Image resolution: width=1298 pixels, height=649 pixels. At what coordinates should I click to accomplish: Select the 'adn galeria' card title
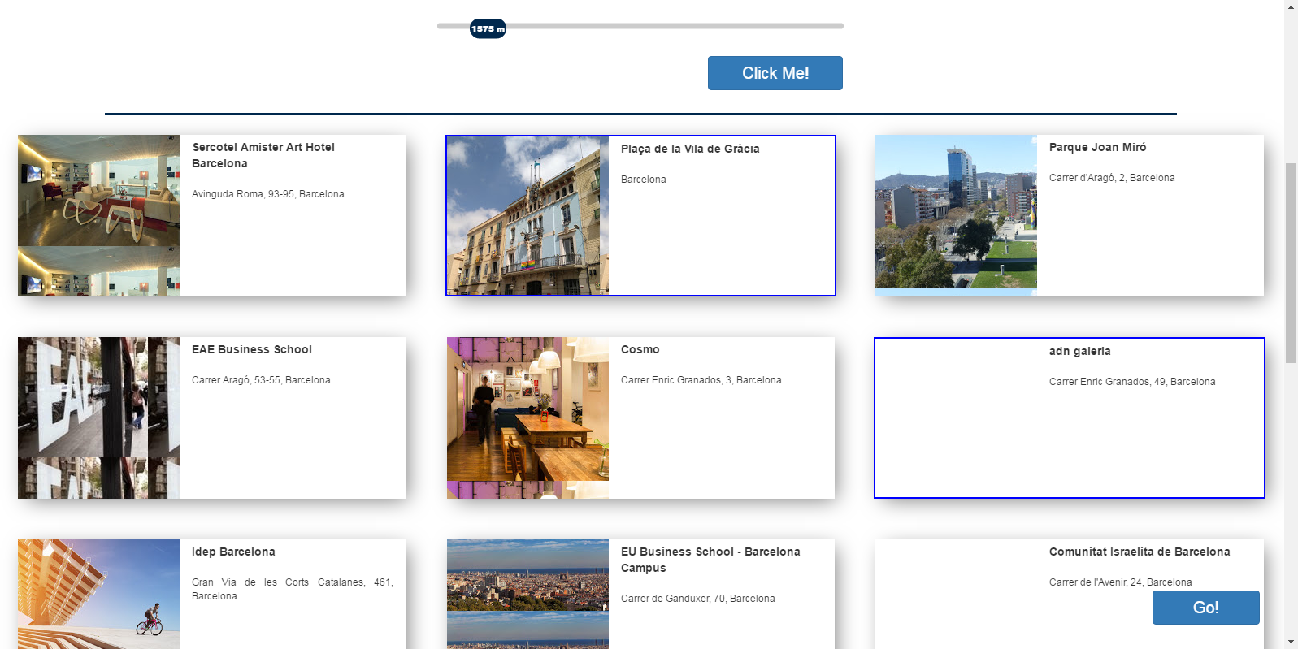[x=1079, y=351]
